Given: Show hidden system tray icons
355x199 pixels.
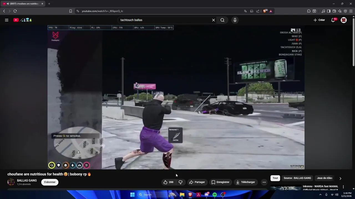Looking at the screenshot, I should tap(320, 195).
